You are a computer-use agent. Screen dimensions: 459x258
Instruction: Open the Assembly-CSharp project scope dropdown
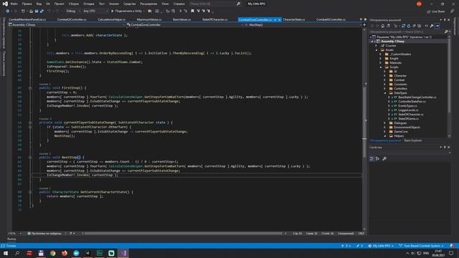click(x=67, y=25)
